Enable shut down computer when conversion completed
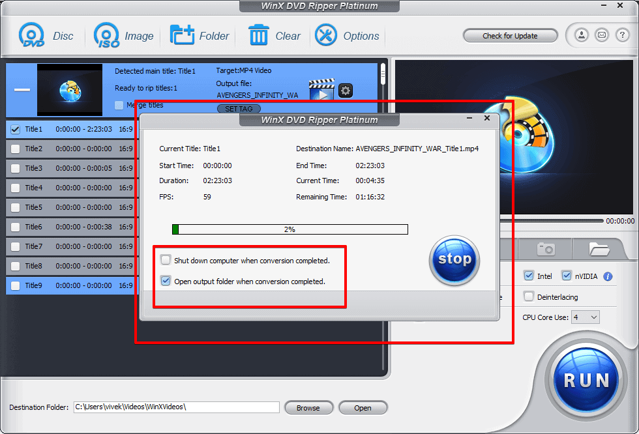The image size is (639, 434). point(166,259)
